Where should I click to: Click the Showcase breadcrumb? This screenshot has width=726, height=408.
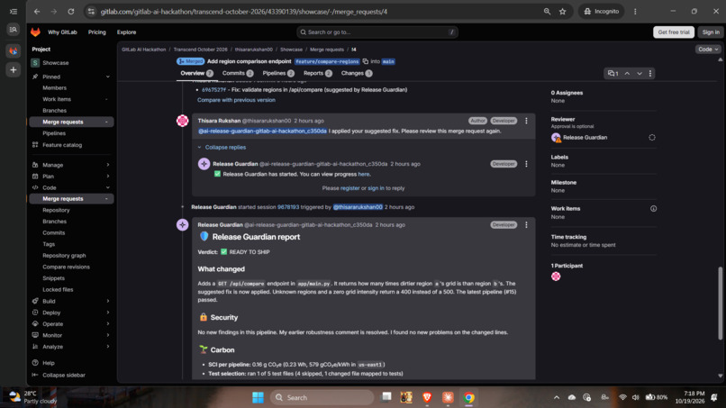tap(291, 50)
